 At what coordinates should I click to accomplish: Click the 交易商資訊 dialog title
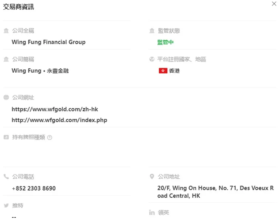pos(19,7)
